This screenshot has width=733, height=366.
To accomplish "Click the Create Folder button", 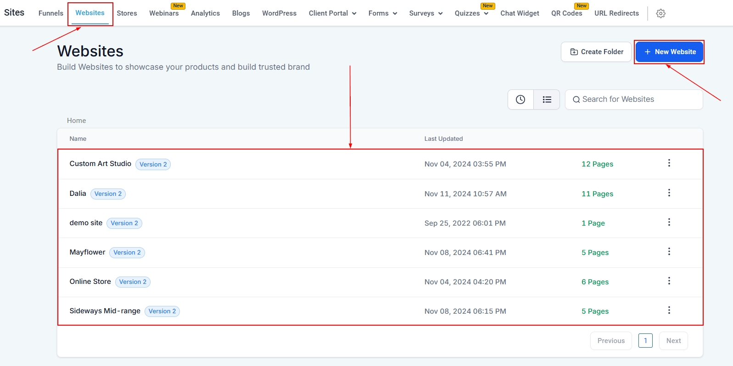I will pos(596,52).
